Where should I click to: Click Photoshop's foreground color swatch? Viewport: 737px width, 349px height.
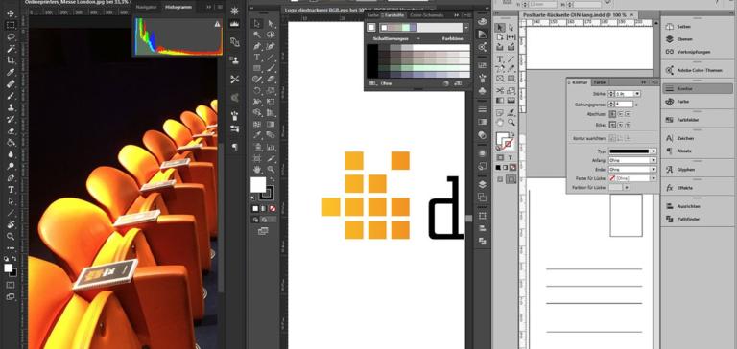(x=8, y=268)
